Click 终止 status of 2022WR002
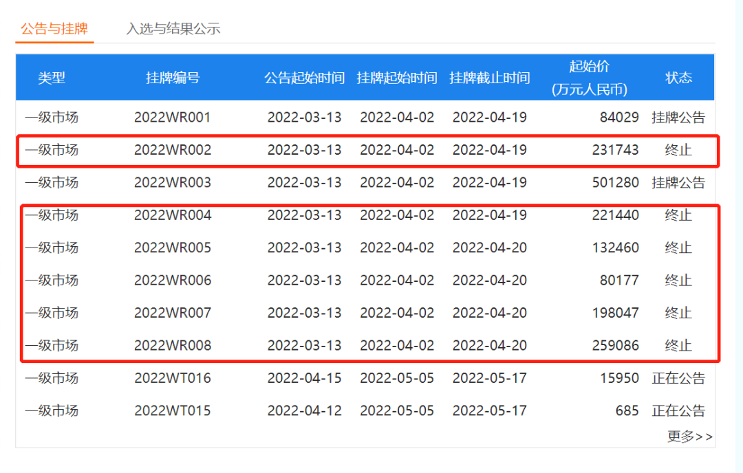The height and width of the screenshot is (473, 743). (x=678, y=150)
